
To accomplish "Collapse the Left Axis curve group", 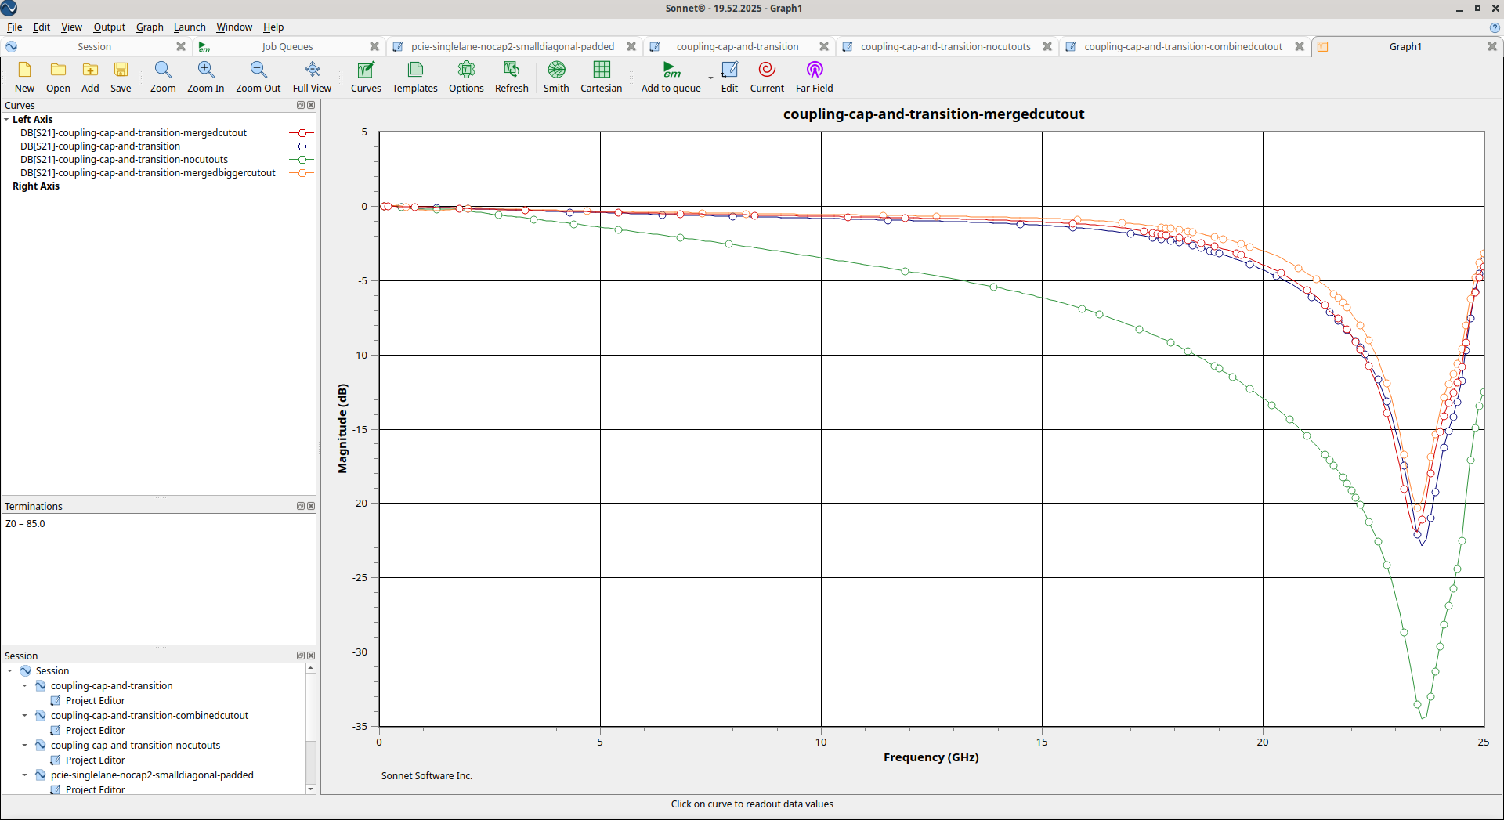I will 7,120.
